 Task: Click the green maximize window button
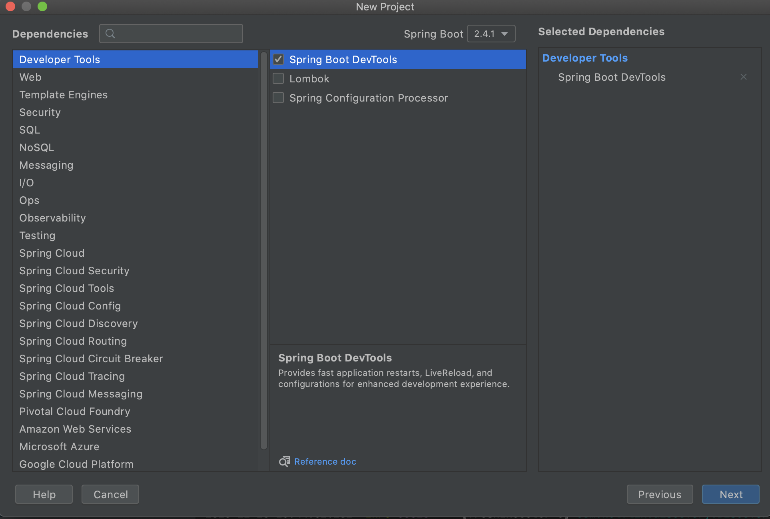(42, 6)
